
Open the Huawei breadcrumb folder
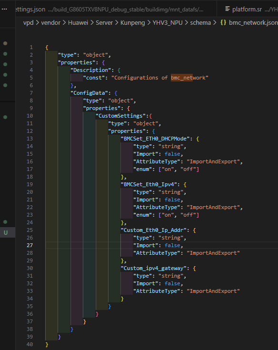[78, 22]
